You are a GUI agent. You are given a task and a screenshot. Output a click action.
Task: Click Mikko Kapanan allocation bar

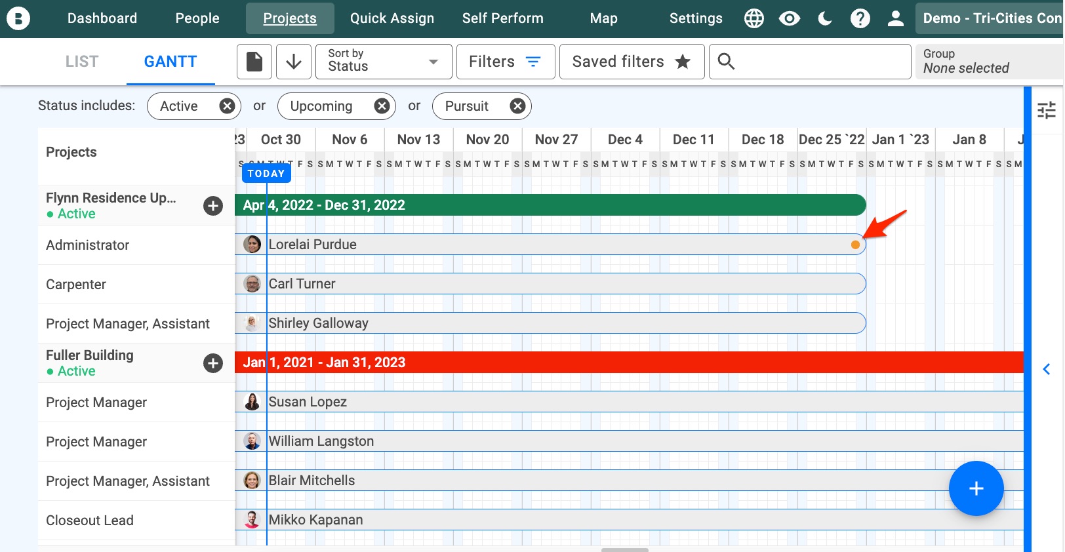point(630,520)
